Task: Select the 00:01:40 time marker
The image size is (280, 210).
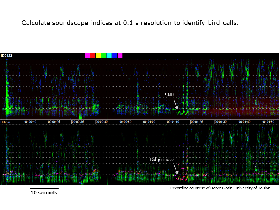Action: pyautogui.click(x=244, y=122)
